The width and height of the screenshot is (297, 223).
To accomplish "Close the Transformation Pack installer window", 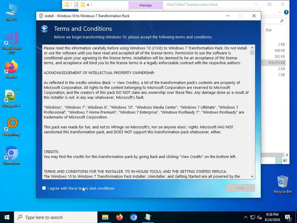I will pyautogui.click(x=254, y=16).
